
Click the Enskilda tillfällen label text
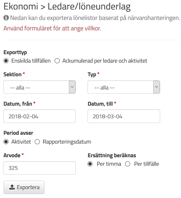31,61
